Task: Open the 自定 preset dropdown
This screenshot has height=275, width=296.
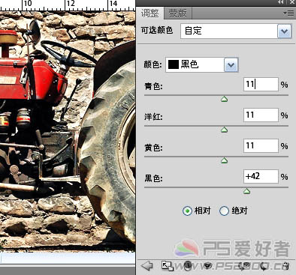Action: (284, 31)
